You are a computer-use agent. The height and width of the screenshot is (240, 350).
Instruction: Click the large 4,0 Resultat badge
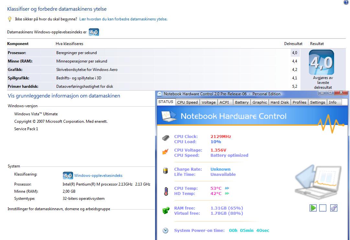click(322, 62)
